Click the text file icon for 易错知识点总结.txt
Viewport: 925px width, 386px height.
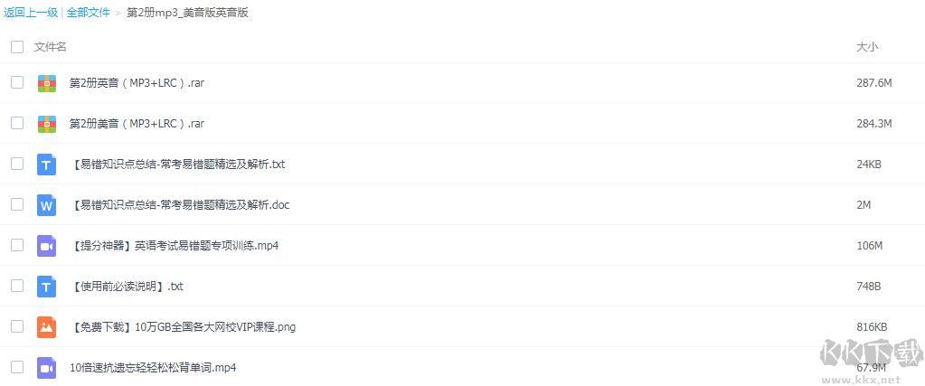click(47, 165)
